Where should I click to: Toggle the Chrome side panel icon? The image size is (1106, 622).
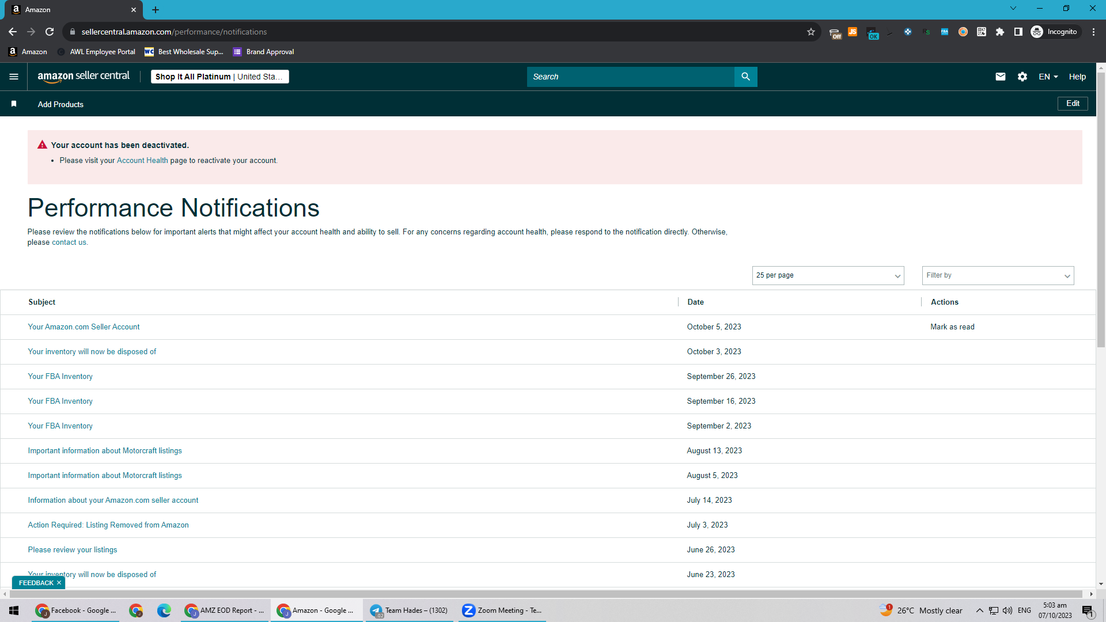1018,32
